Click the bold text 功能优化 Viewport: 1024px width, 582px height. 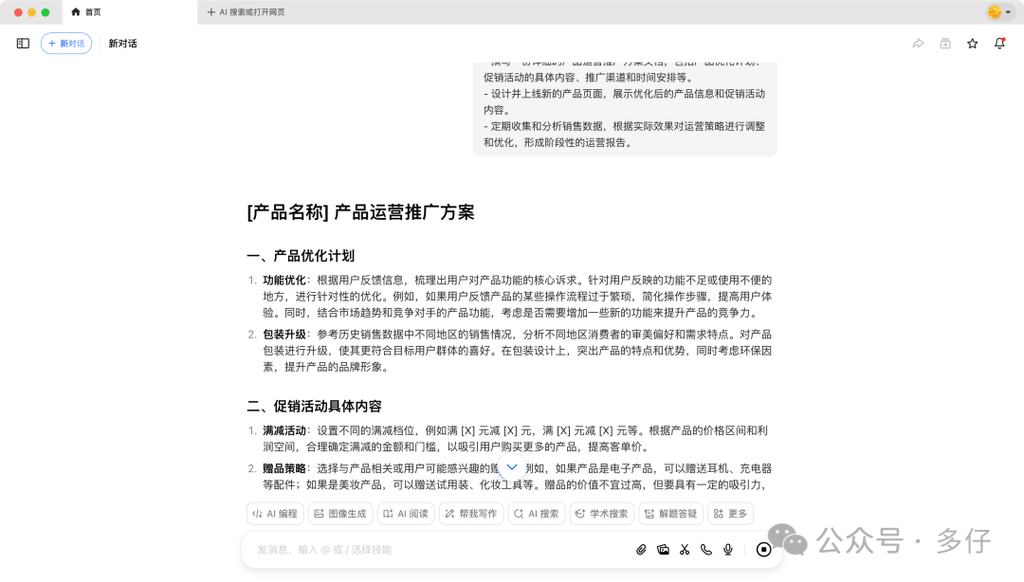(284, 281)
